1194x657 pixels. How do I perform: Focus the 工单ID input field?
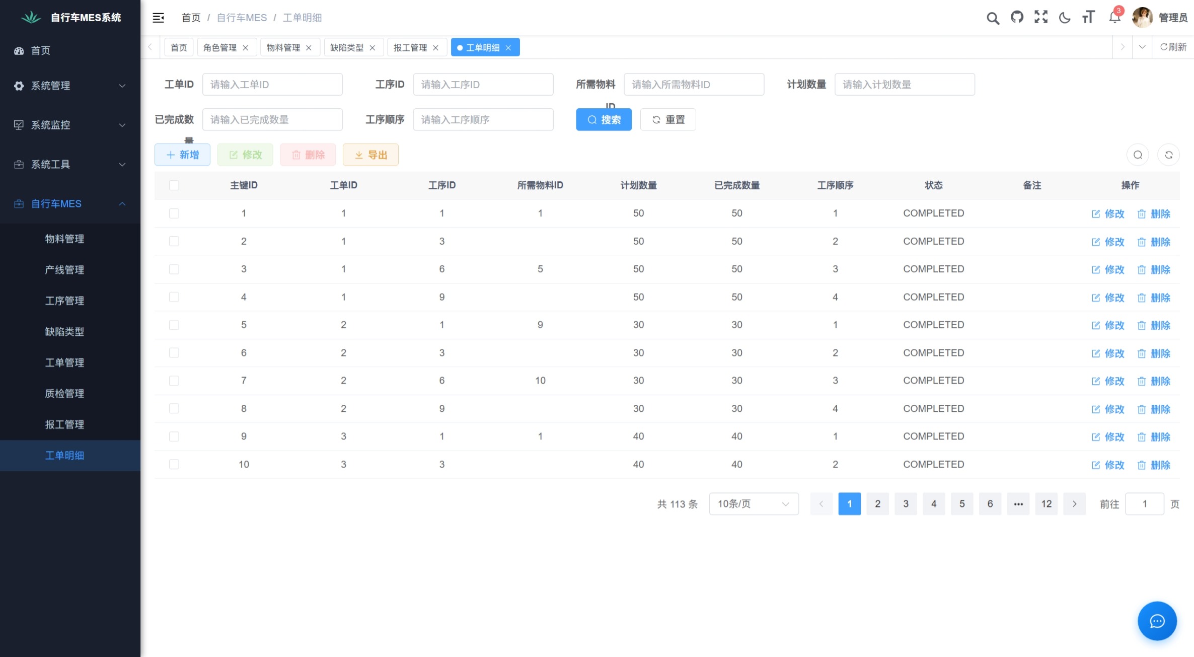tap(272, 85)
